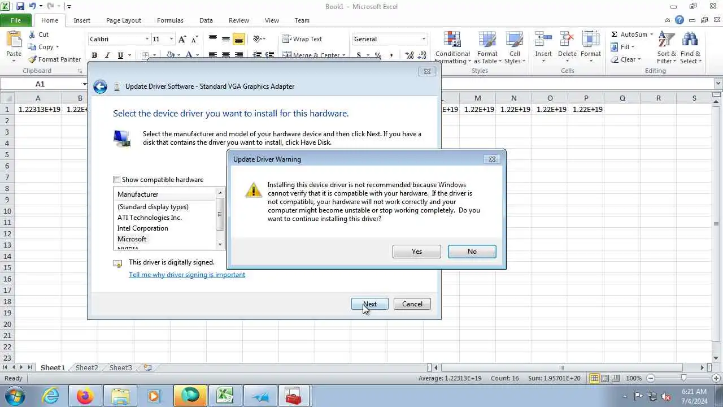The image size is (723, 407).
Task: Switch to the Formulas ribbon tab
Action: tap(170, 20)
